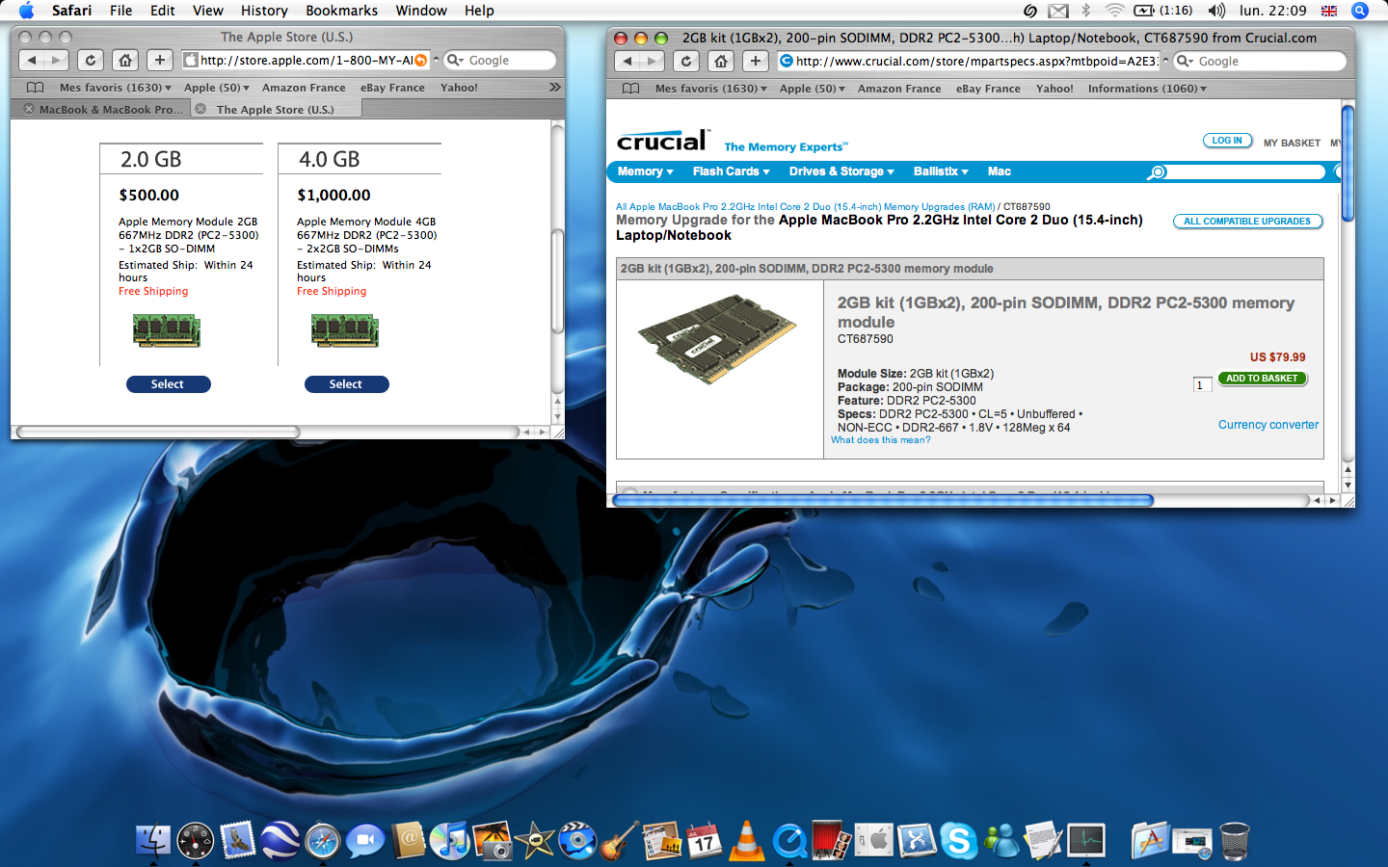Open the Window menu
Image resolution: width=1388 pixels, height=867 pixels.
click(421, 11)
